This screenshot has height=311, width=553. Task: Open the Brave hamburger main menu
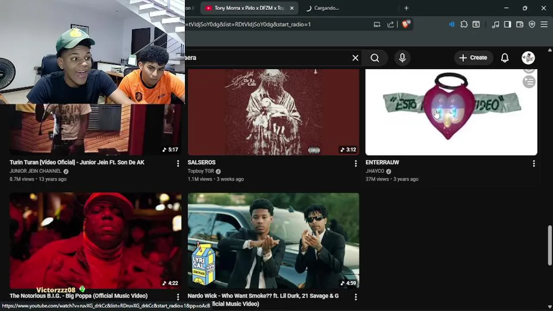(544, 25)
